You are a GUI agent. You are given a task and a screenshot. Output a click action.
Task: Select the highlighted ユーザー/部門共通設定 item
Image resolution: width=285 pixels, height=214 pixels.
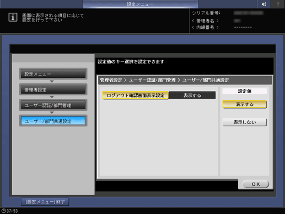(53, 121)
